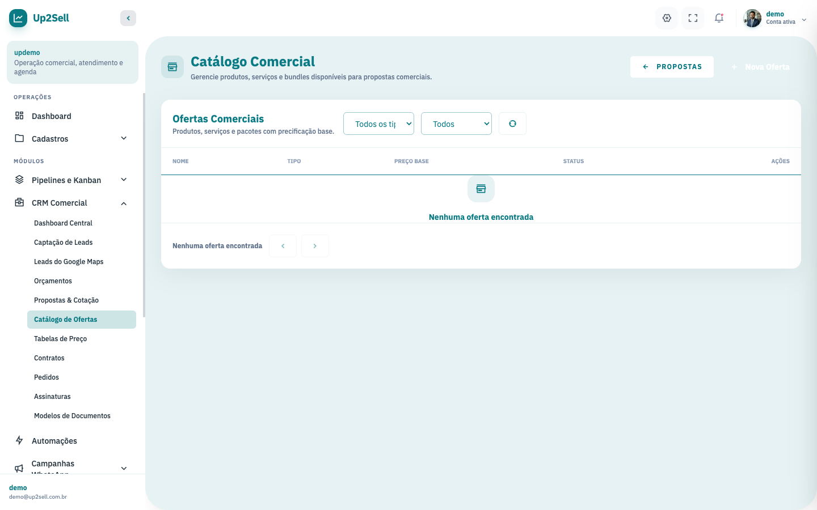Image resolution: width=817 pixels, height=510 pixels.
Task: Click the Automações lightning icon
Action: (x=19, y=440)
